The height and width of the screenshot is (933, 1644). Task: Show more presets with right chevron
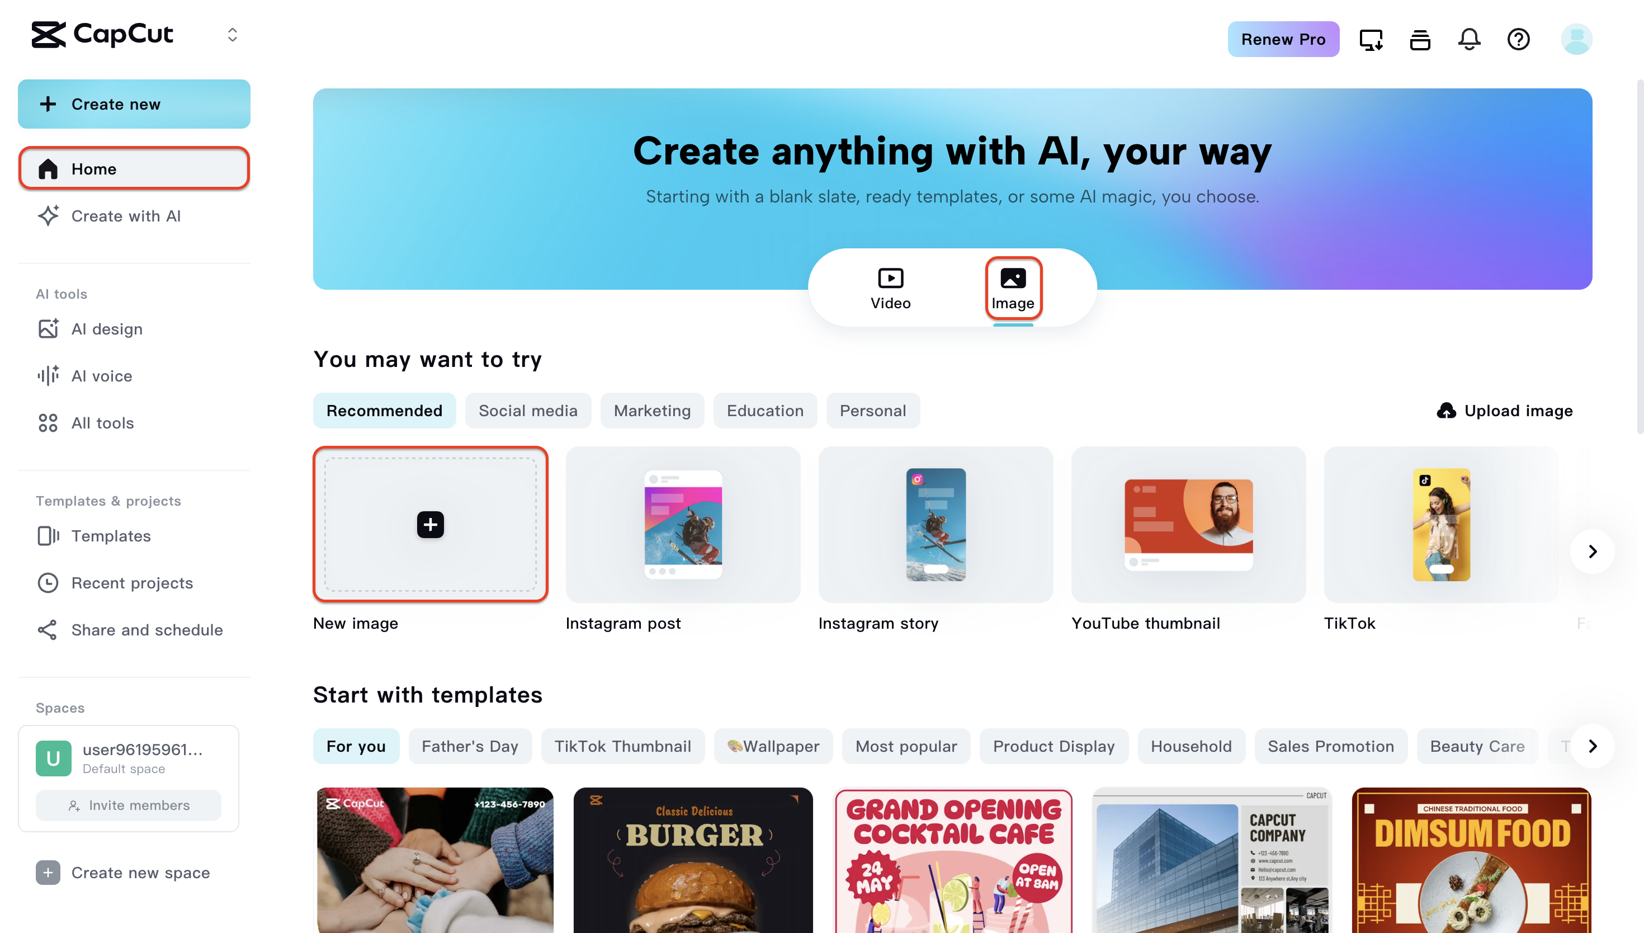coord(1592,551)
